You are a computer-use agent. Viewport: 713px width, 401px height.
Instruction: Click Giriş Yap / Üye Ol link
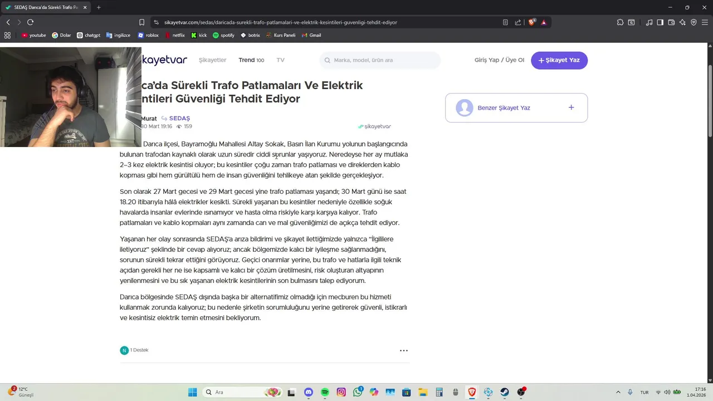pos(499,60)
